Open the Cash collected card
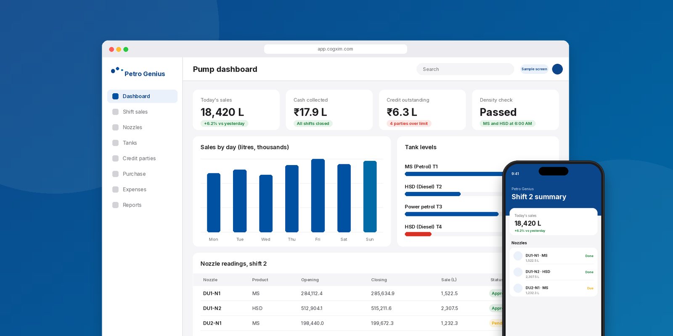673x336 pixels. (x=329, y=110)
